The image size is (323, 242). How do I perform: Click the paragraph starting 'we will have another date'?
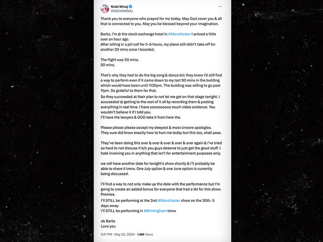(x=160, y=168)
